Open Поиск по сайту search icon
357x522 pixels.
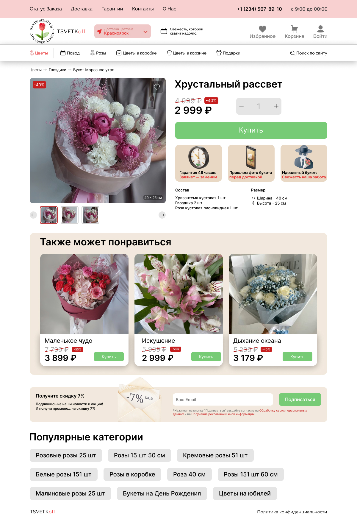click(292, 53)
